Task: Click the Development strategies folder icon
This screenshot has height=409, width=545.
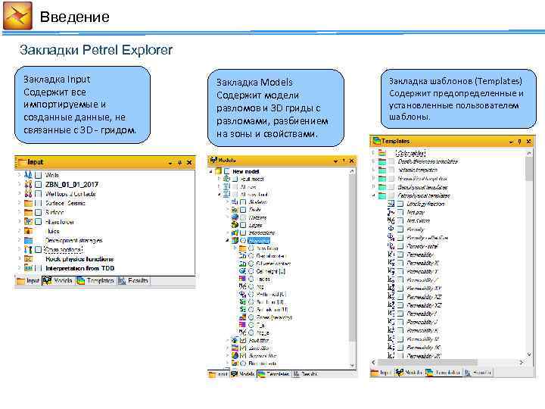Action: [28, 240]
